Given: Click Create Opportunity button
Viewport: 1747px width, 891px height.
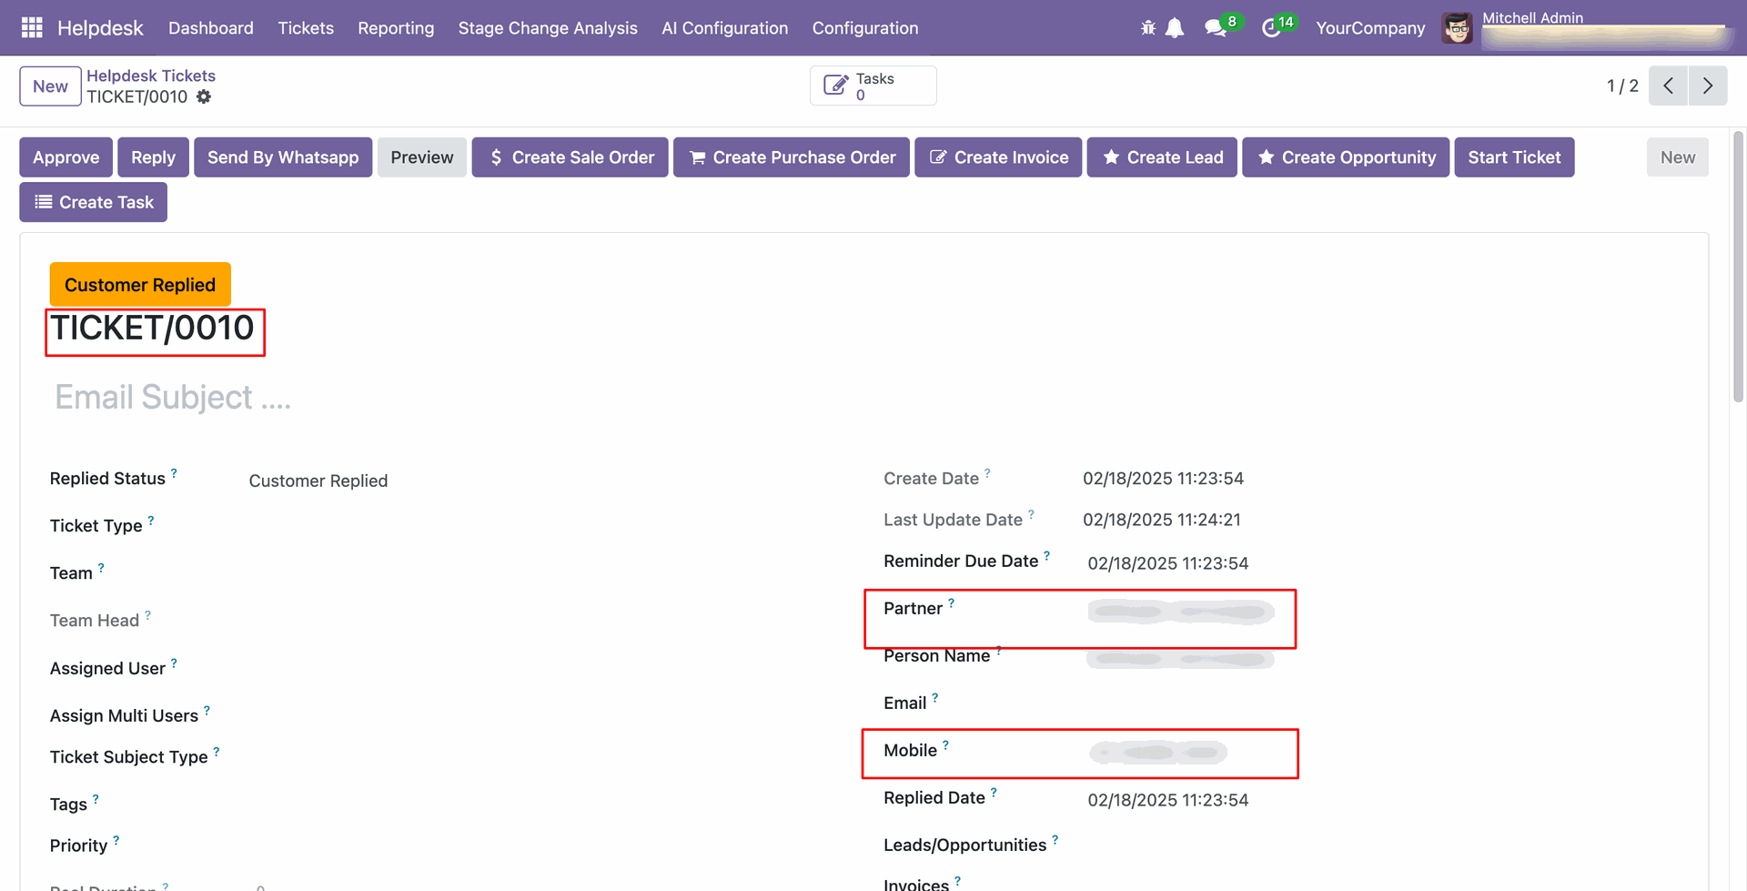Looking at the screenshot, I should pos(1346,157).
